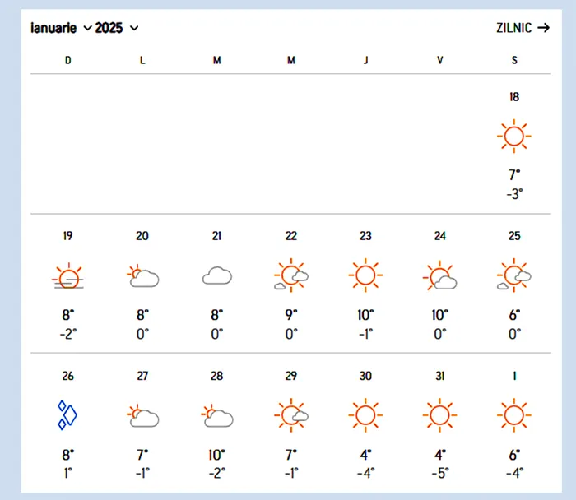Select the sun and cloud icon, day 24
Screen dimensions: 576x500
(x=439, y=277)
